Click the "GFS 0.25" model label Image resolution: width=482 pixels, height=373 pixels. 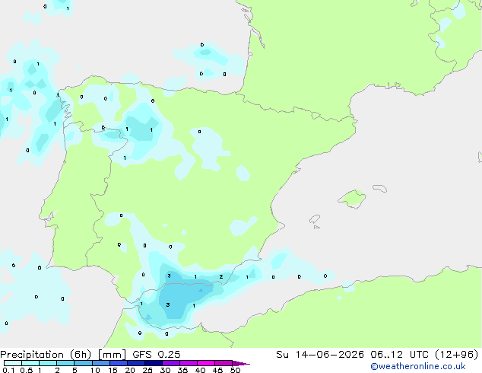pos(157,355)
